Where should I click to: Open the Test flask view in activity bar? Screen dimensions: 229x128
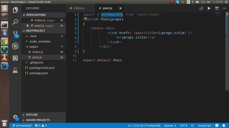[x=15, y=70]
